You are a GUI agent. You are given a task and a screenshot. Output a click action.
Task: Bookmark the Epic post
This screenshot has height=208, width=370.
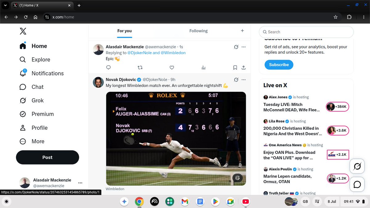[235, 67]
